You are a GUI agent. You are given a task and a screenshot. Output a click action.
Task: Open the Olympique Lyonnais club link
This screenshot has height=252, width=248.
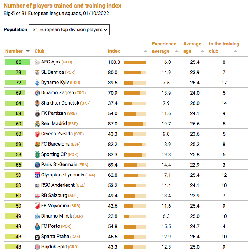click(x=62, y=175)
